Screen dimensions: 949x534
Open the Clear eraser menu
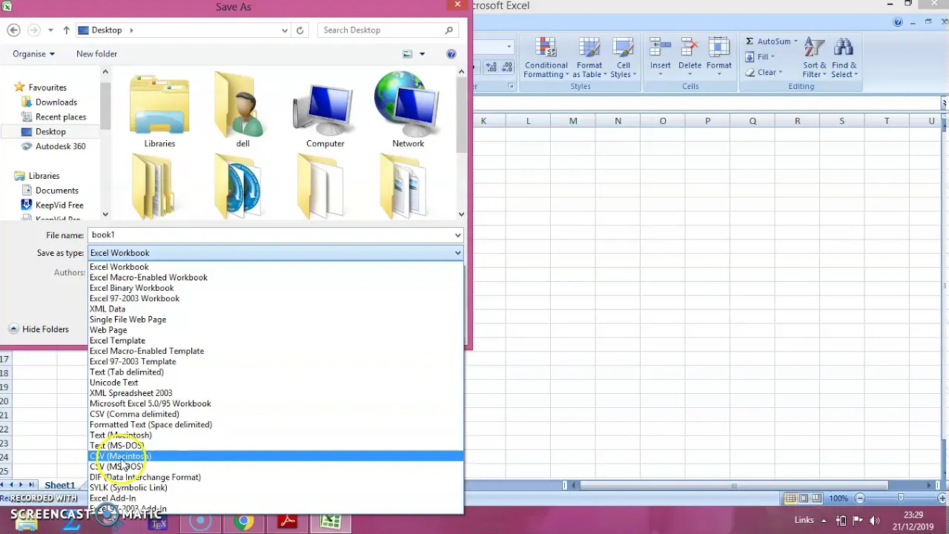763,73
